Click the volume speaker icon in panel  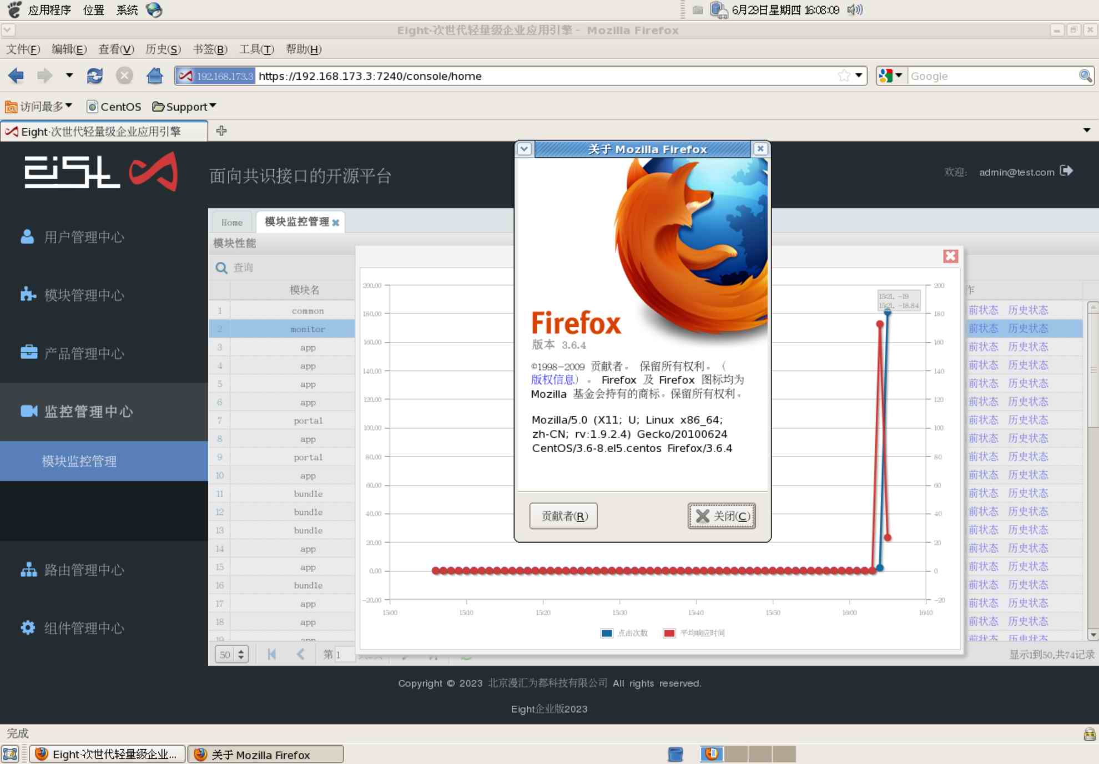855,10
